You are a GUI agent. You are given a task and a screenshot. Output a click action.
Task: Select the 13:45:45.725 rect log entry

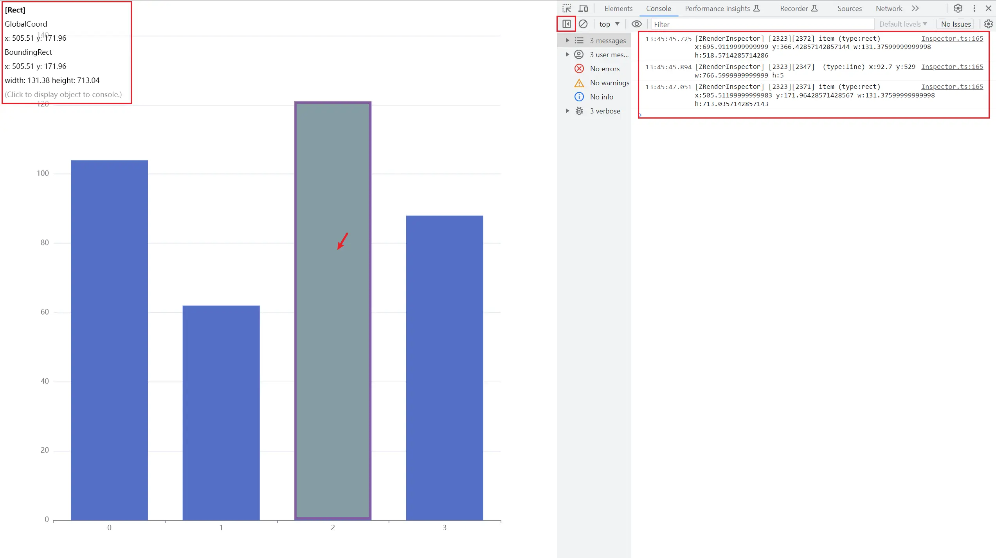coord(814,47)
